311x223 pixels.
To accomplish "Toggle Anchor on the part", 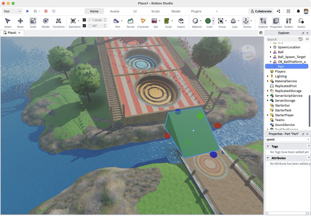I will point(246,21).
